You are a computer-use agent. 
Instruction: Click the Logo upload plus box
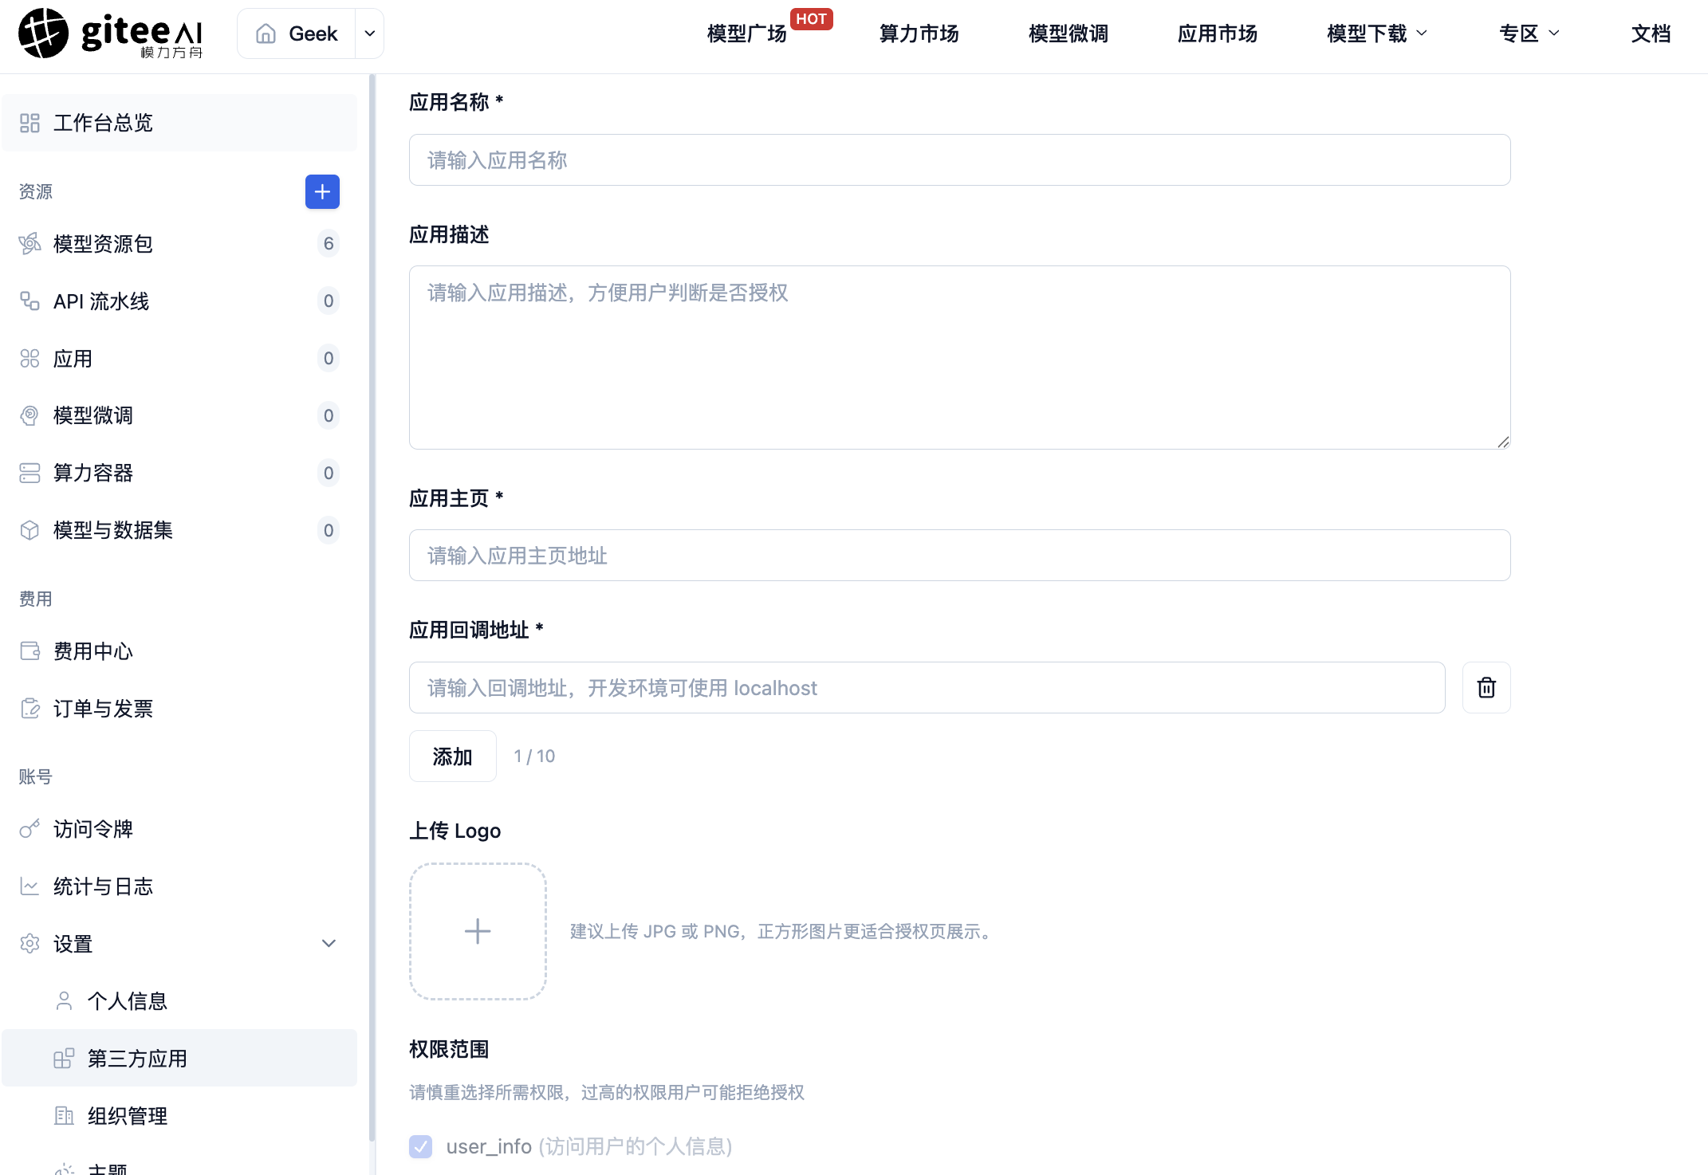click(478, 931)
